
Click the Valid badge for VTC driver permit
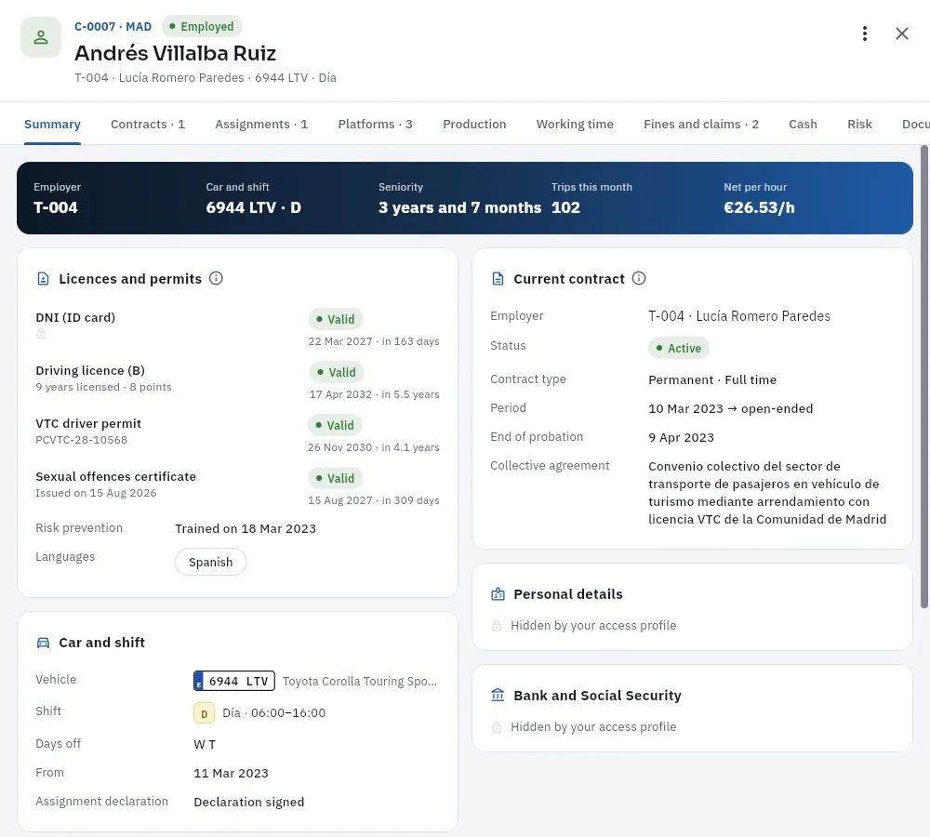(335, 425)
